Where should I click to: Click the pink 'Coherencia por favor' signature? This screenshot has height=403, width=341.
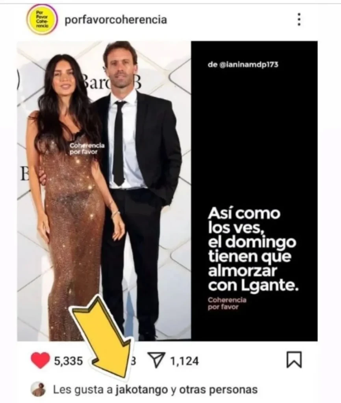(x=227, y=303)
